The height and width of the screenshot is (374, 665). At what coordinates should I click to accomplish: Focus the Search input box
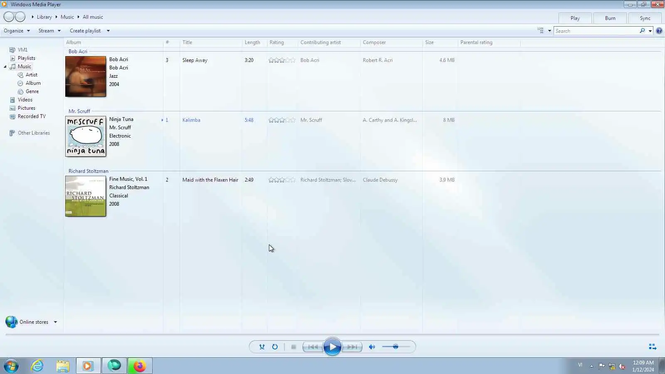[596, 31]
